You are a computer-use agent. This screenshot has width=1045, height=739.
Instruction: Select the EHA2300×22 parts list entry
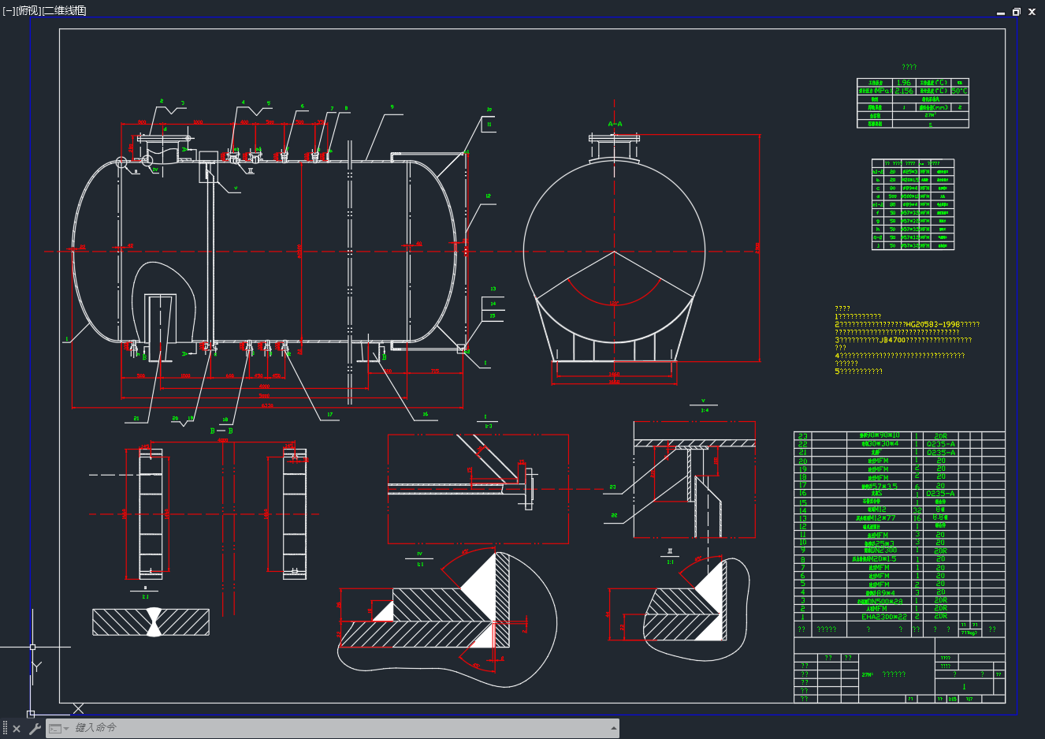[x=884, y=617]
